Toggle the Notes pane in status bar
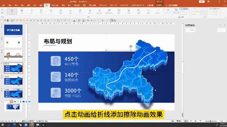Viewport: 227px width, 127px height. pyautogui.click(x=173, y=121)
